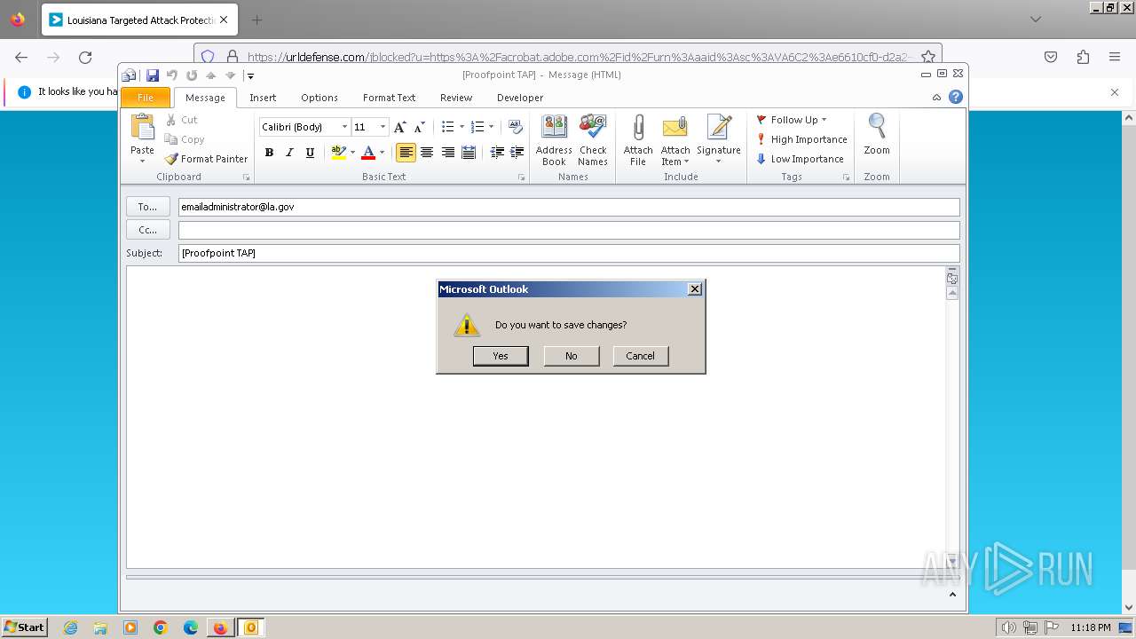Toggle Low Importance tag

(800, 159)
